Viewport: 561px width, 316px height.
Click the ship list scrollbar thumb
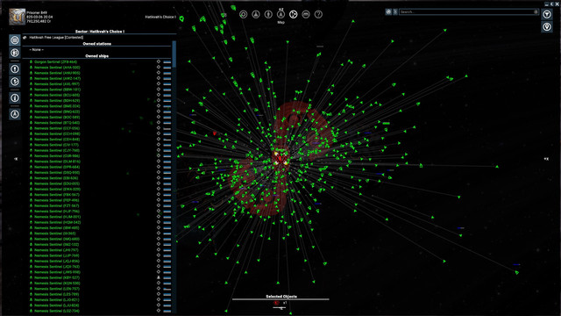(174, 54)
